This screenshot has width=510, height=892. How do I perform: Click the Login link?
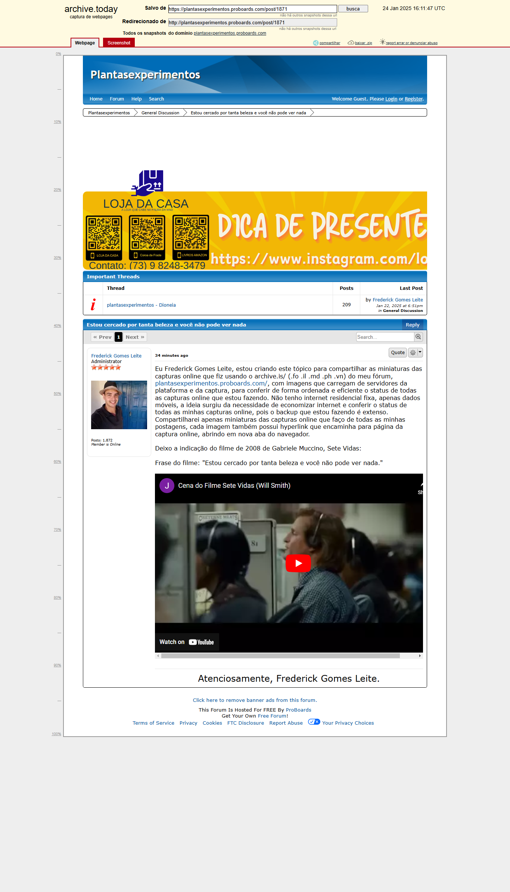[x=391, y=99]
